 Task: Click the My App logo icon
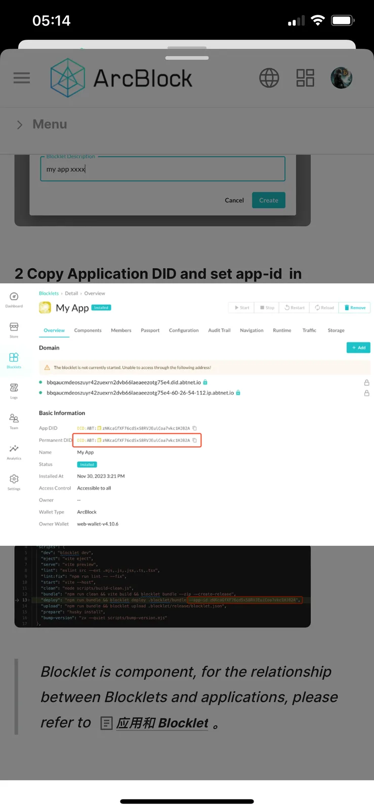pyautogui.click(x=45, y=308)
